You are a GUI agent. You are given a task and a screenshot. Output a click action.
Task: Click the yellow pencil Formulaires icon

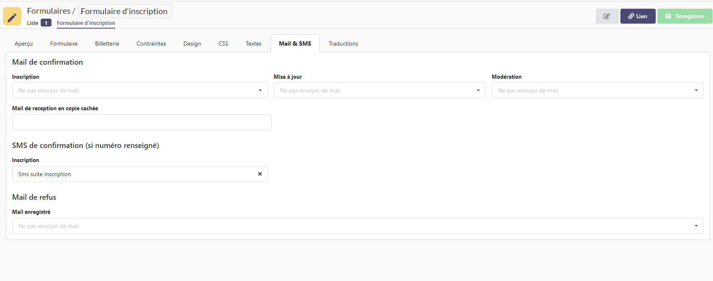pos(12,17)
